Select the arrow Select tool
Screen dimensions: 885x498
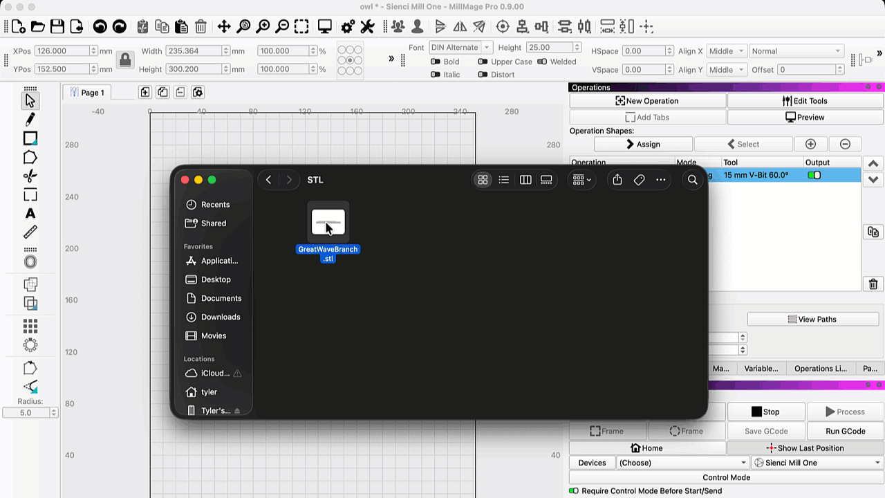click(30, 101)
